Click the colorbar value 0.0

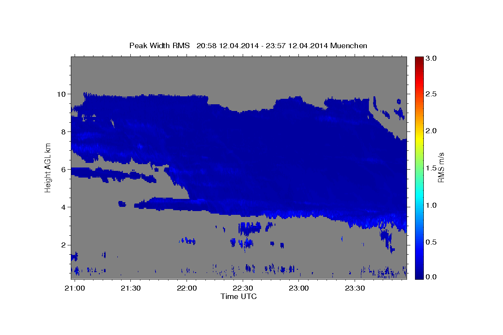tap(432, 277)
